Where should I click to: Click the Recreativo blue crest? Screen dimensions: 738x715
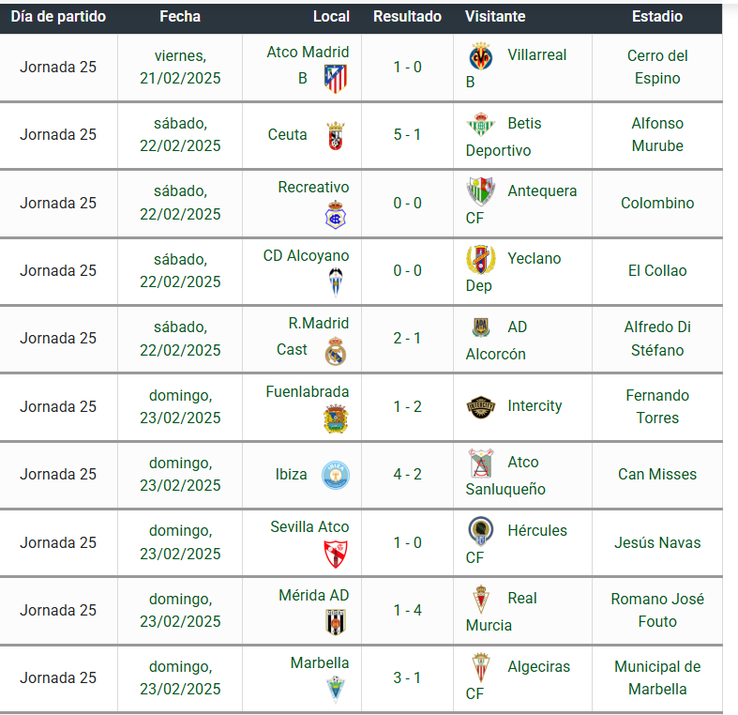click(x=336, y=215)
